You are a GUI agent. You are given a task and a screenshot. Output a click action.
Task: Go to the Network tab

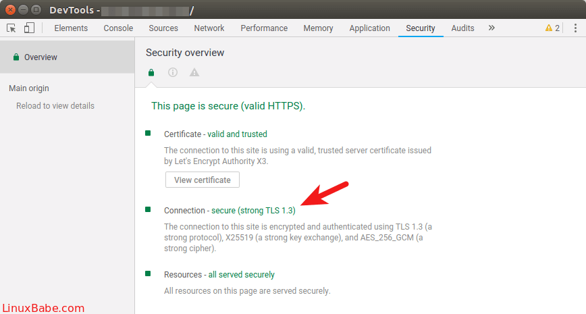pyautogui.click(x=209, y=28)
